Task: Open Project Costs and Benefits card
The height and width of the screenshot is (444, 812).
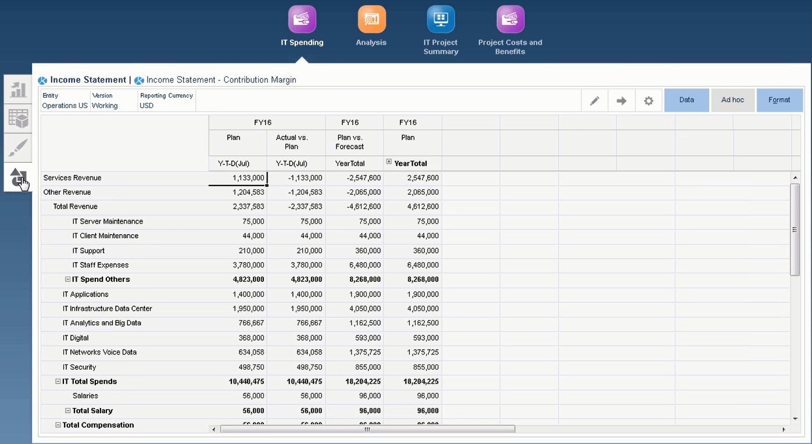Action: (x=510, y=20)
